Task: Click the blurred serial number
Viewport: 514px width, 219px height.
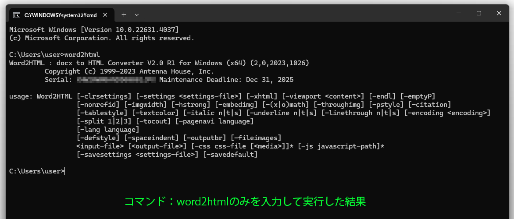Action: pyautogui.click(x=116, y=80)
